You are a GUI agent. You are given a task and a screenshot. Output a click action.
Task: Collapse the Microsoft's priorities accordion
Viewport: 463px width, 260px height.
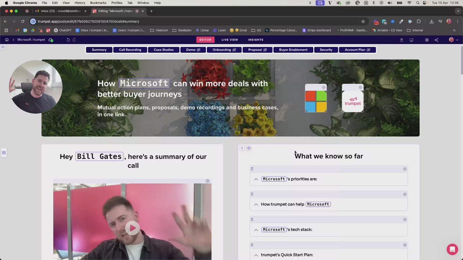pyautogui.click(x=256, y=179)
